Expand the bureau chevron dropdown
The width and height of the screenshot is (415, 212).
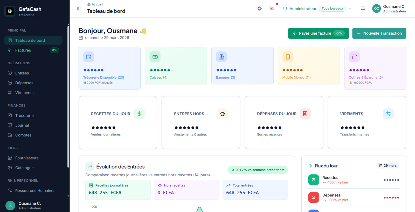point(350,9)
